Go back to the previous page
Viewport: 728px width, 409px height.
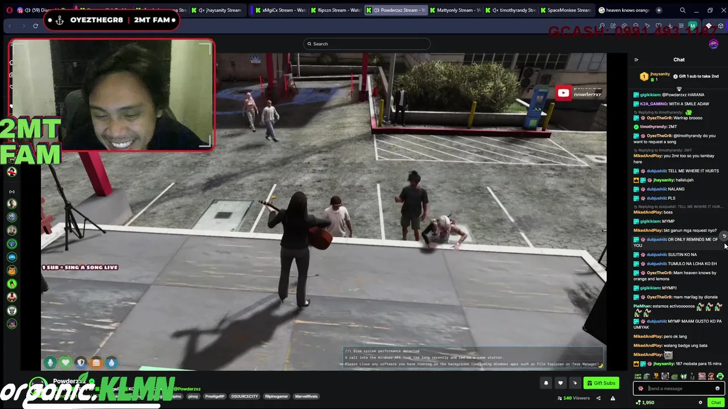click(10, 26)
